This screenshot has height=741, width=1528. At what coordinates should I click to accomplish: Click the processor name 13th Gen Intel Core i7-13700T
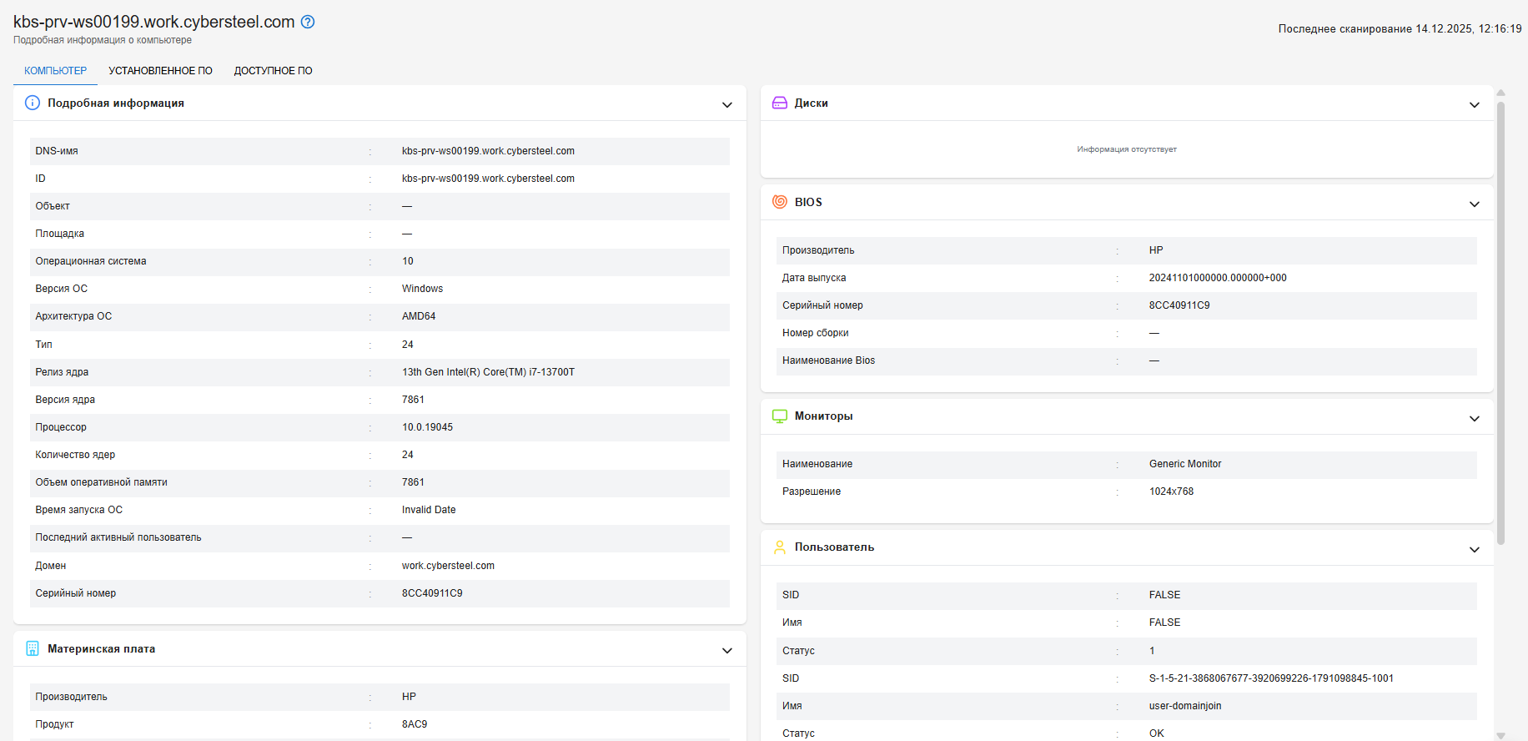tap(488, 372)
